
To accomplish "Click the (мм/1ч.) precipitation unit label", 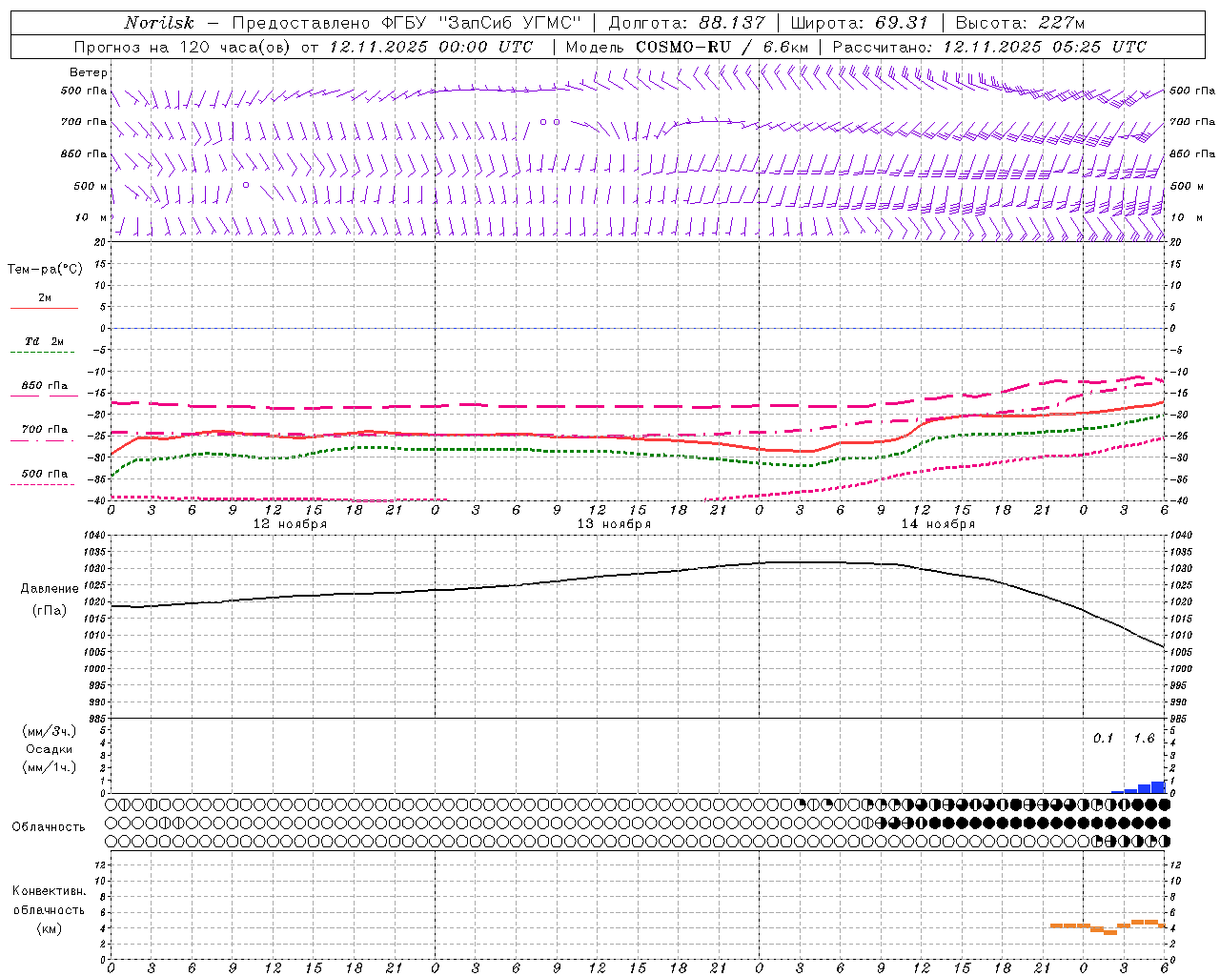I will point(49,766).
